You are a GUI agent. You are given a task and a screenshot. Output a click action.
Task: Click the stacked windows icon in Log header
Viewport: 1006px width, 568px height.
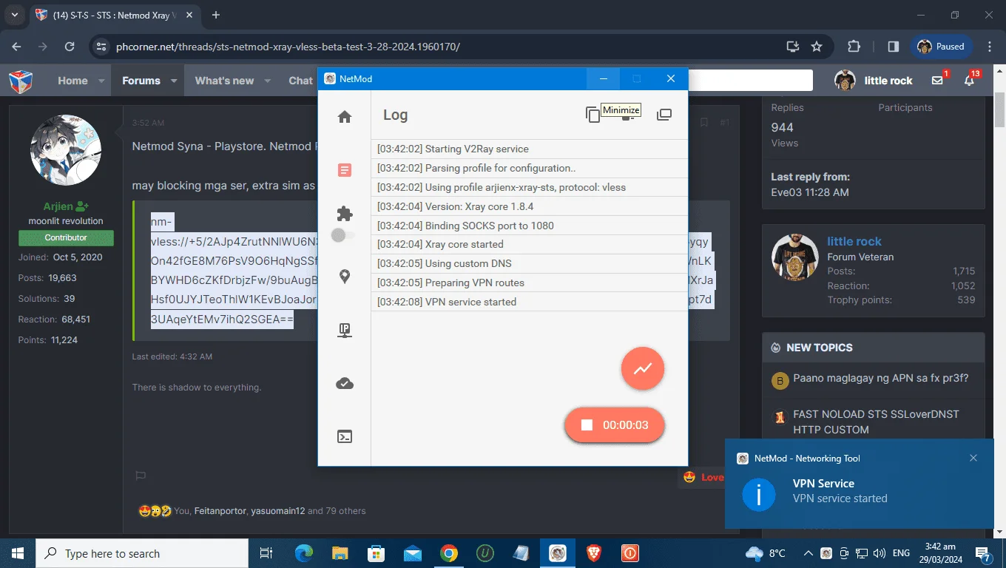[664, 115]
